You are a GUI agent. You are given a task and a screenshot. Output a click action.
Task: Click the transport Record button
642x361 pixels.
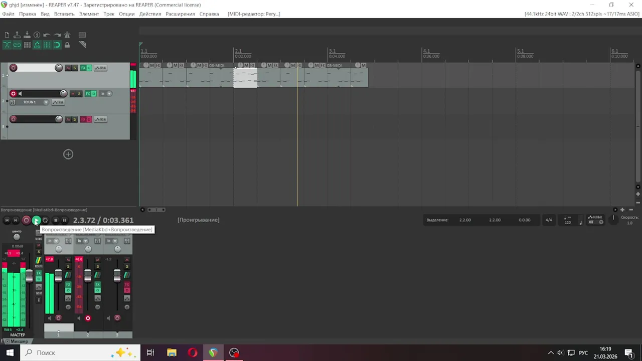point(26,220)
